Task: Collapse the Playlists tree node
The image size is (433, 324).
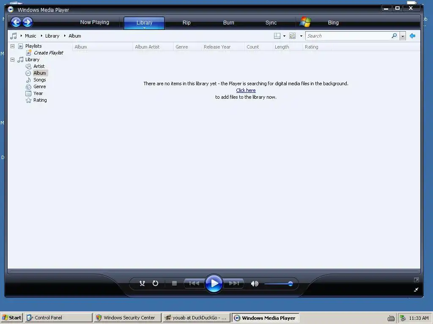Action: click(12, 46)
